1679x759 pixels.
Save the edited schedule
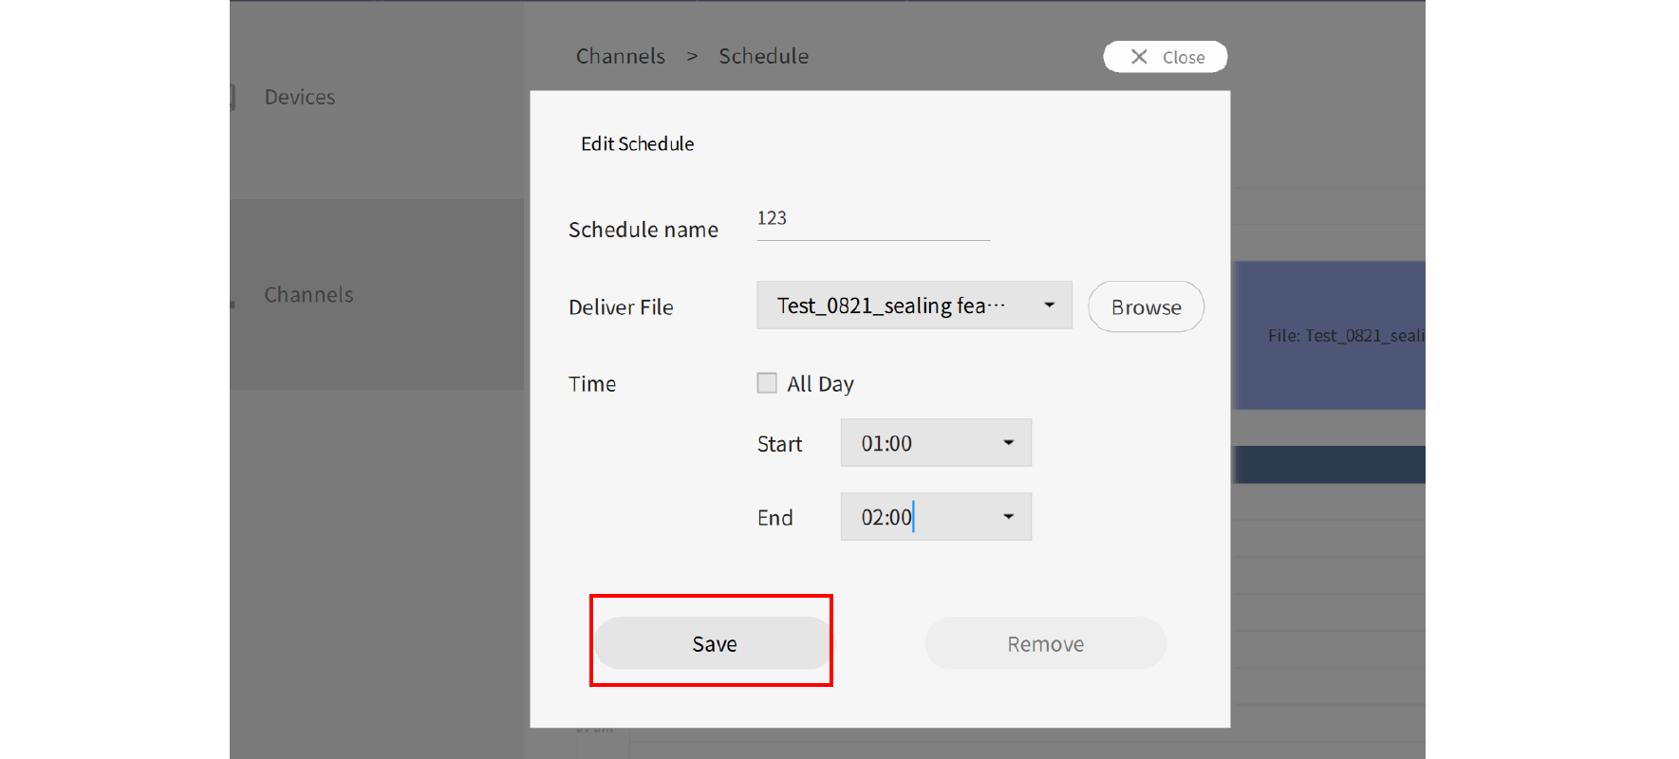(714, 644)
